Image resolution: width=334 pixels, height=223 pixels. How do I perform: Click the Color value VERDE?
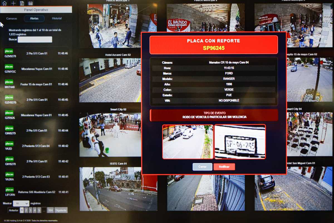[229, 90]
